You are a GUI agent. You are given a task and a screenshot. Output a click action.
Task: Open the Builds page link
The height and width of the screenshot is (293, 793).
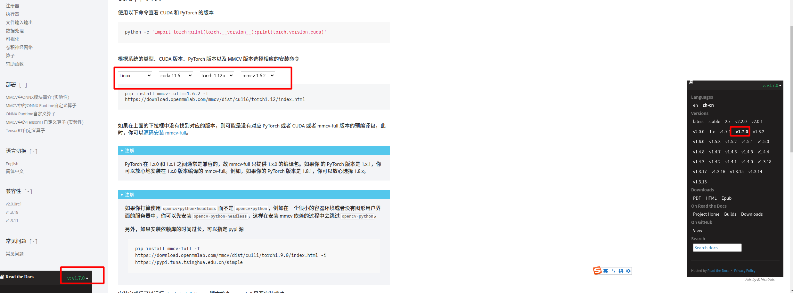730,214
